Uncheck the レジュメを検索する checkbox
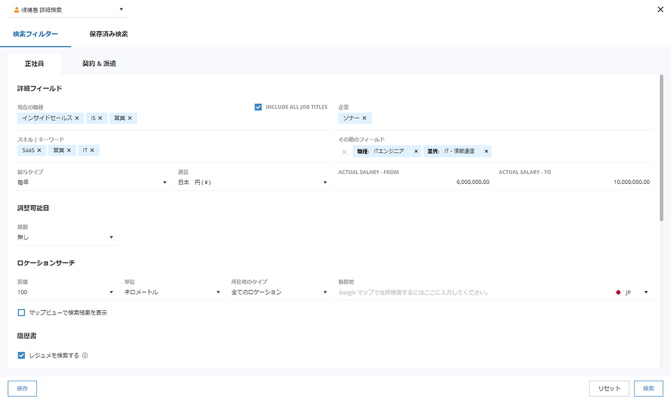671x401 pixels. [22, 356]
